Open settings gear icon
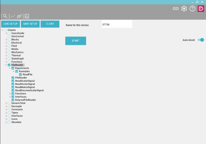 (x=184, y=9)
